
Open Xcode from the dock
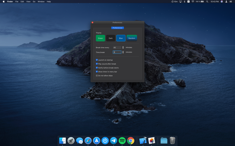143,140
